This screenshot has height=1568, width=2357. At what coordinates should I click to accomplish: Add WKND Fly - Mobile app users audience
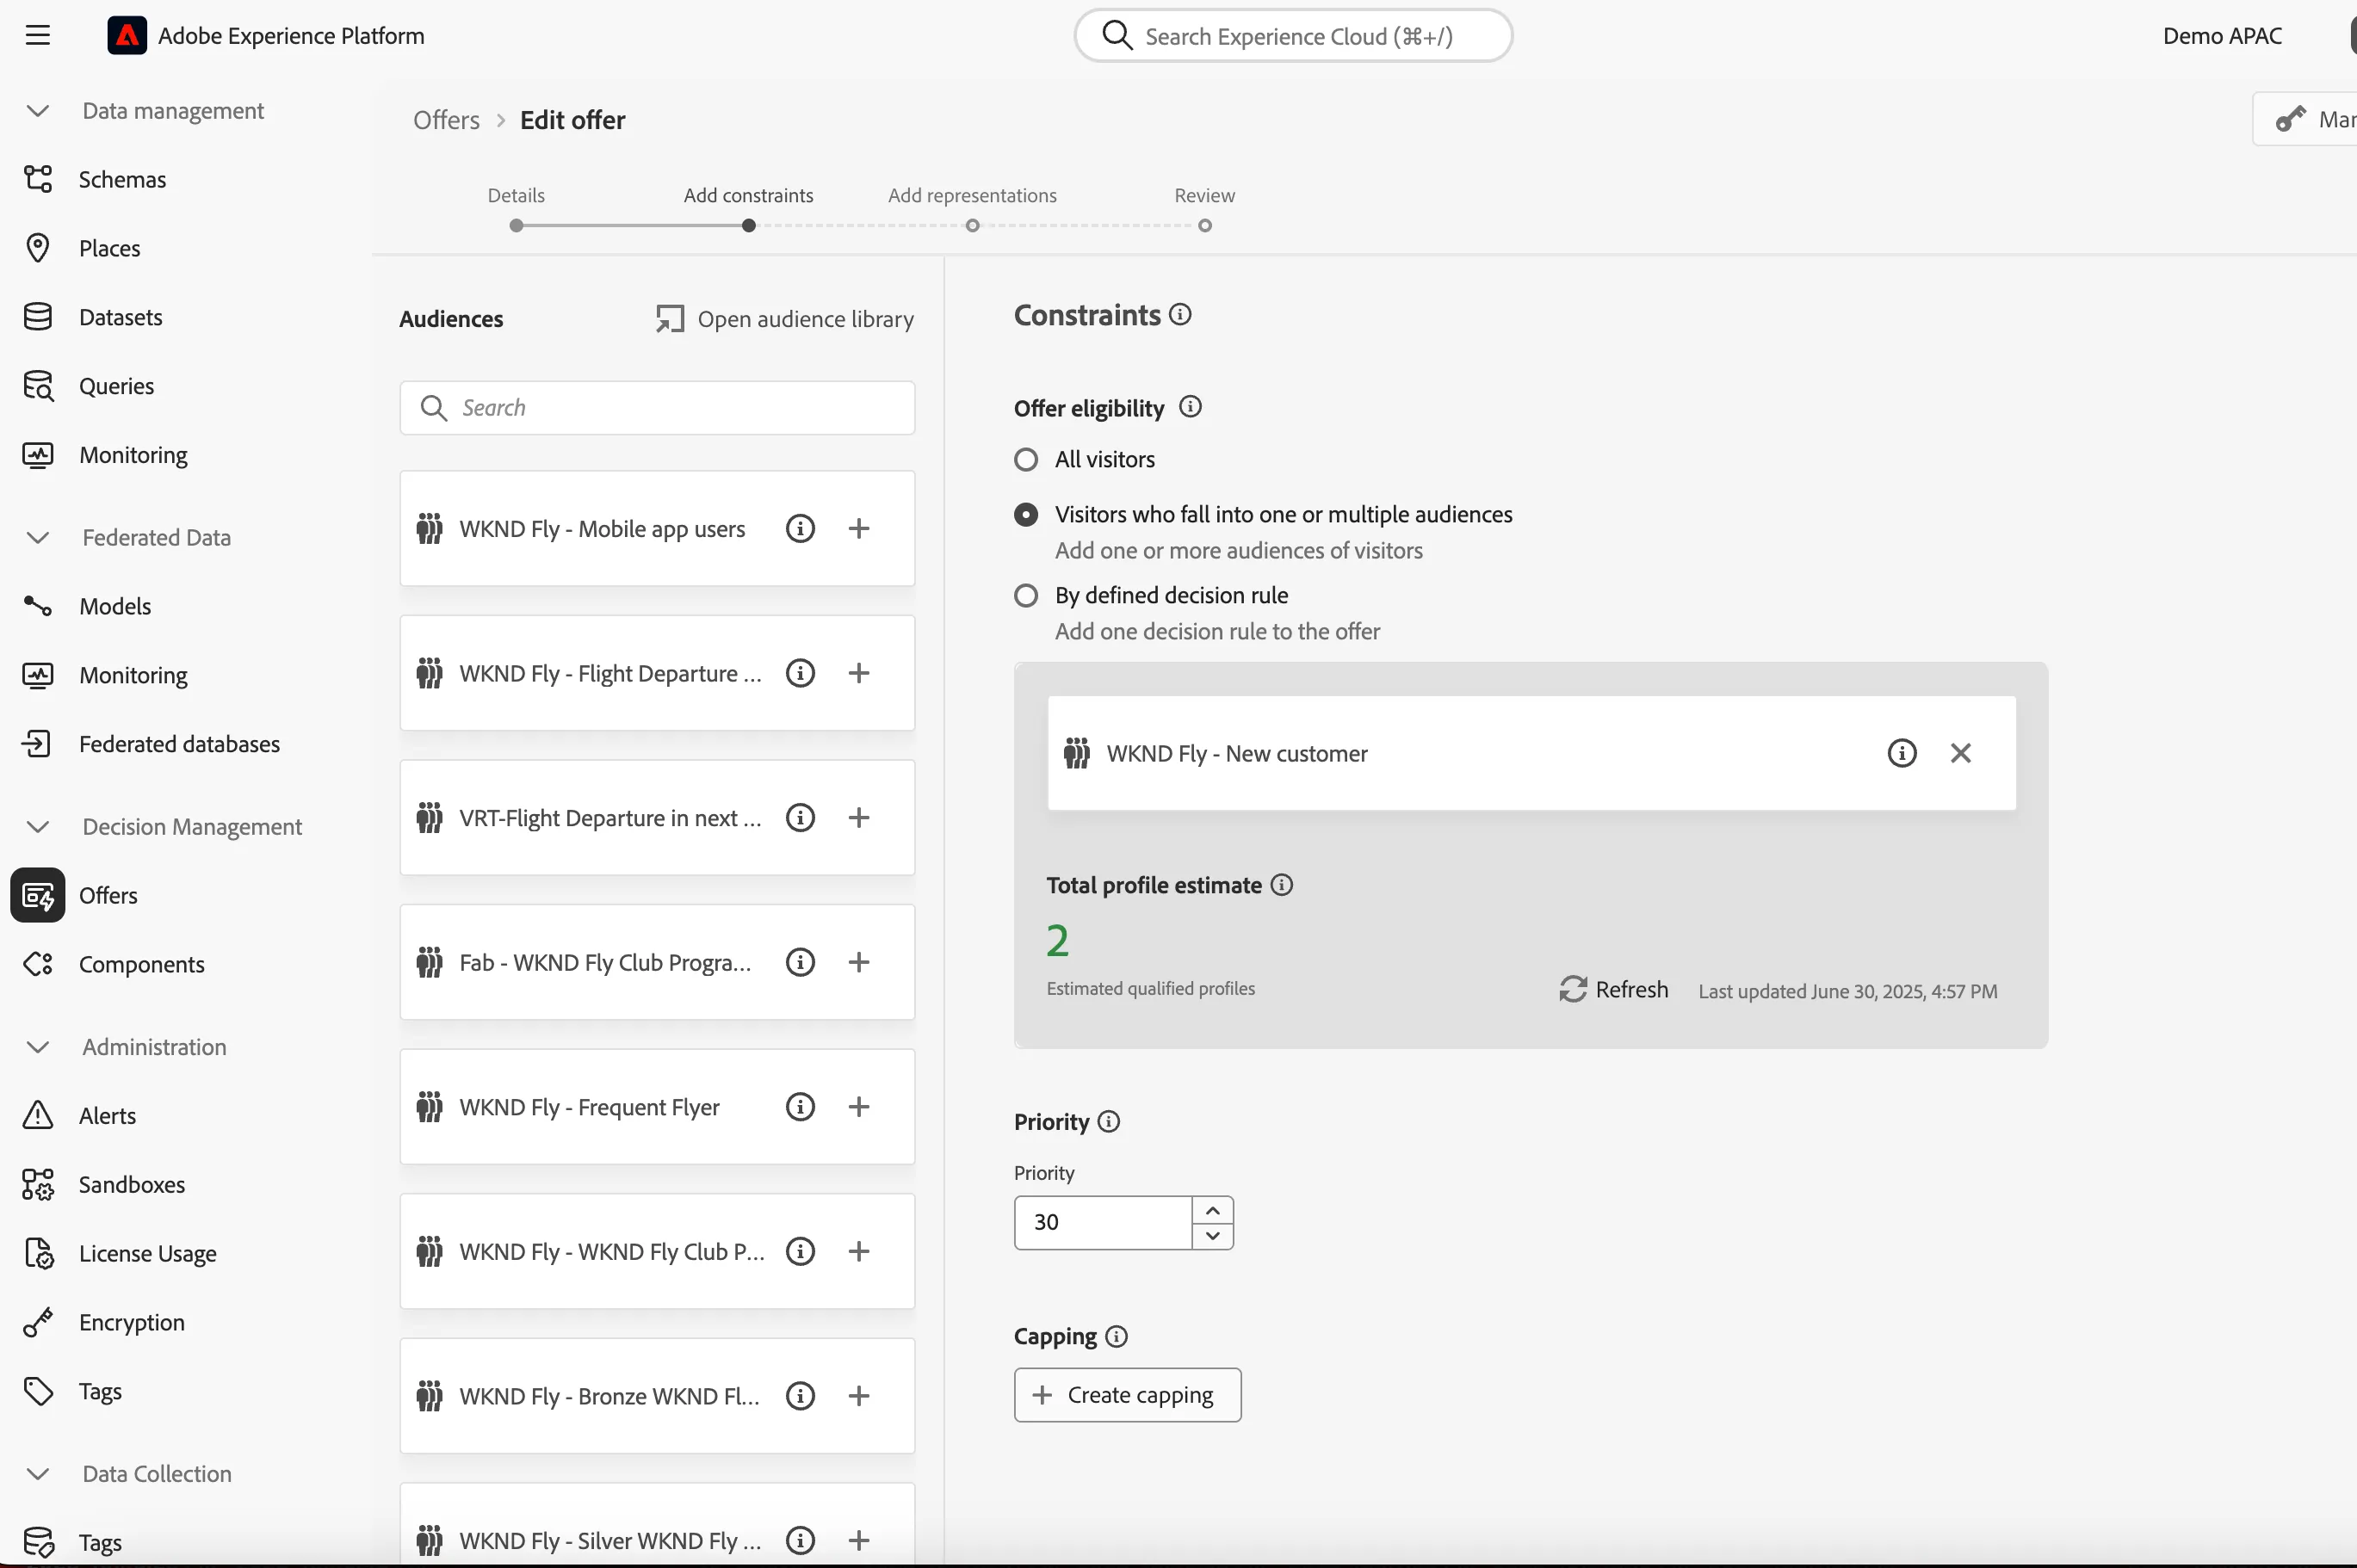pyautogui.click(x=859, y=528)
